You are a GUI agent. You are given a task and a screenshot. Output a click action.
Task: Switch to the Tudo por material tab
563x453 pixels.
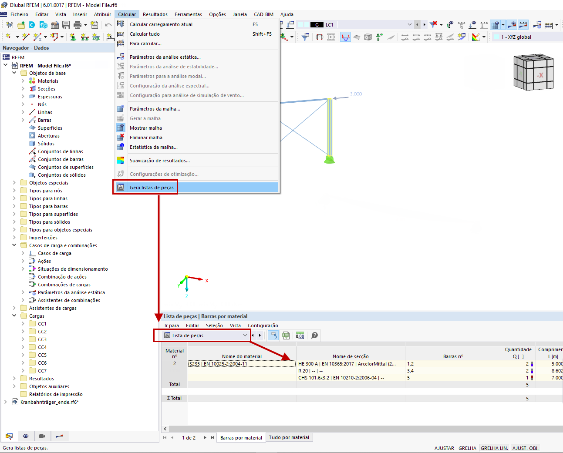click(x=289, y=437)
